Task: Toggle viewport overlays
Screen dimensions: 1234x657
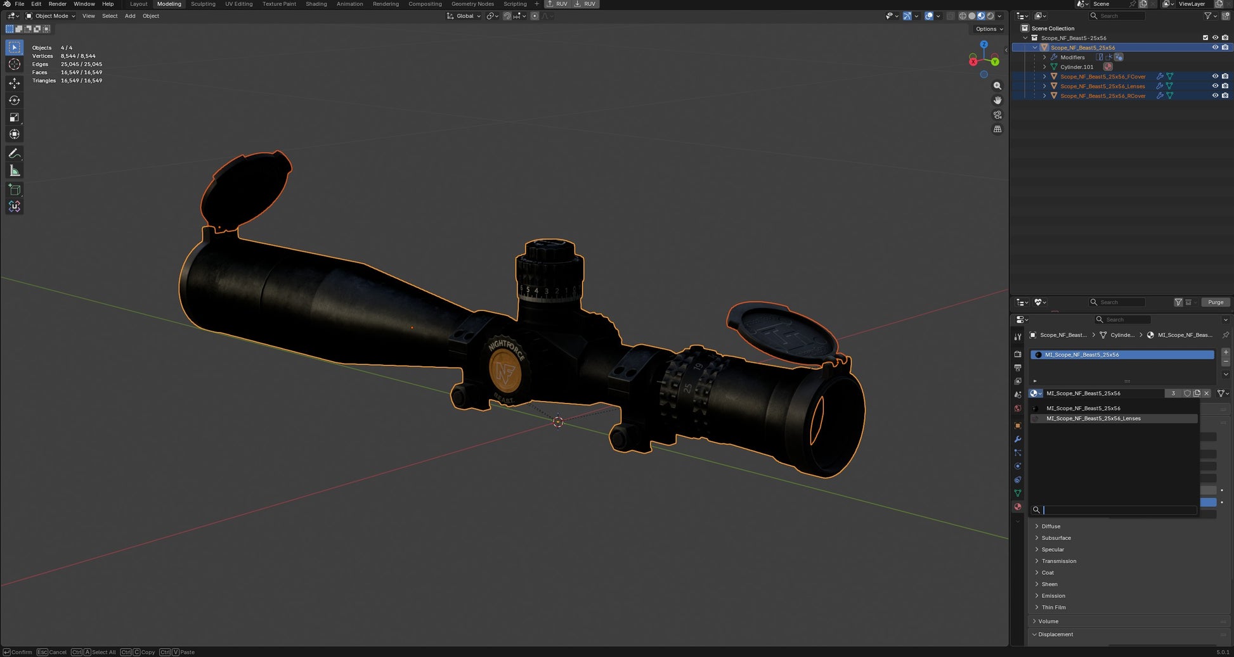Action: (929, 16)
